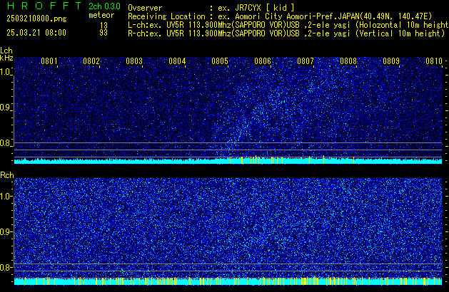449x292 pixels.
Task: Click the Lch 0.8 frequency label
Action: tap(6, 143)
